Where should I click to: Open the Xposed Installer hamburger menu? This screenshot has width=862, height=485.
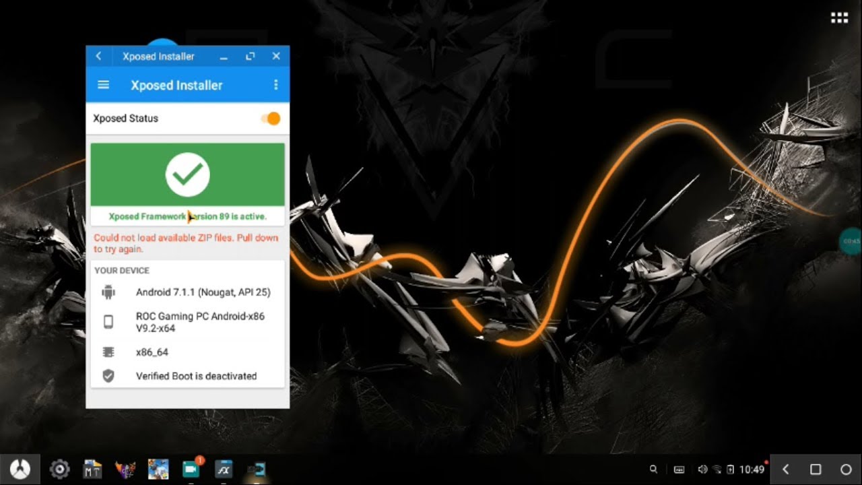pos(103,85)
